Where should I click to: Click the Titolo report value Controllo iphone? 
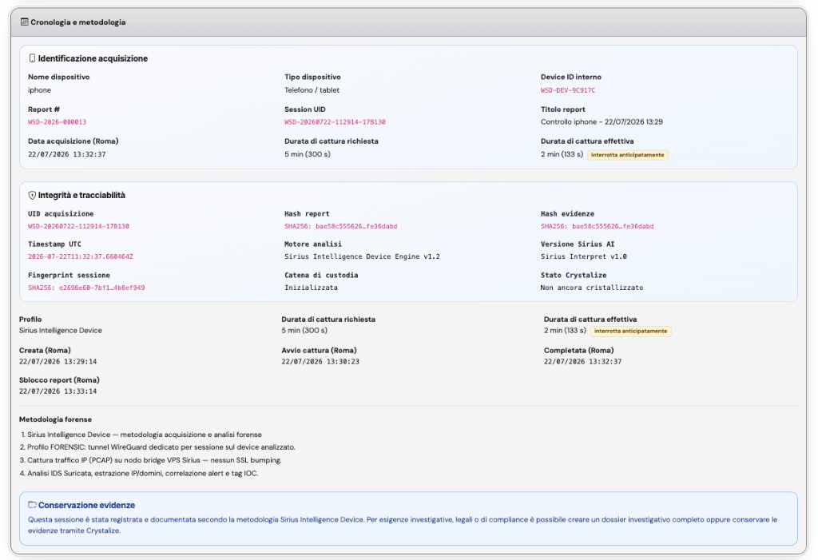[602, 121]
